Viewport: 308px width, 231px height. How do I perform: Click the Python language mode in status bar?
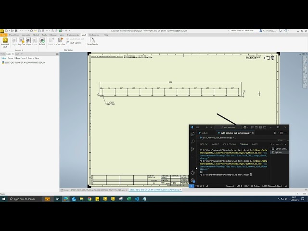(257, 186)
